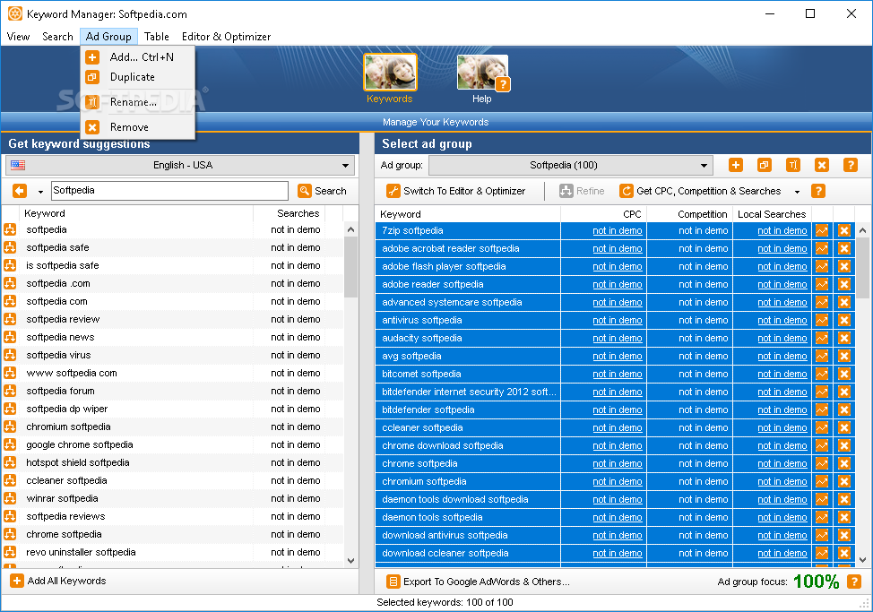The image size is (873, 612).
Task: Remove 'chrome softpedia' from ad group via X
Action: [x=844, y=463]
